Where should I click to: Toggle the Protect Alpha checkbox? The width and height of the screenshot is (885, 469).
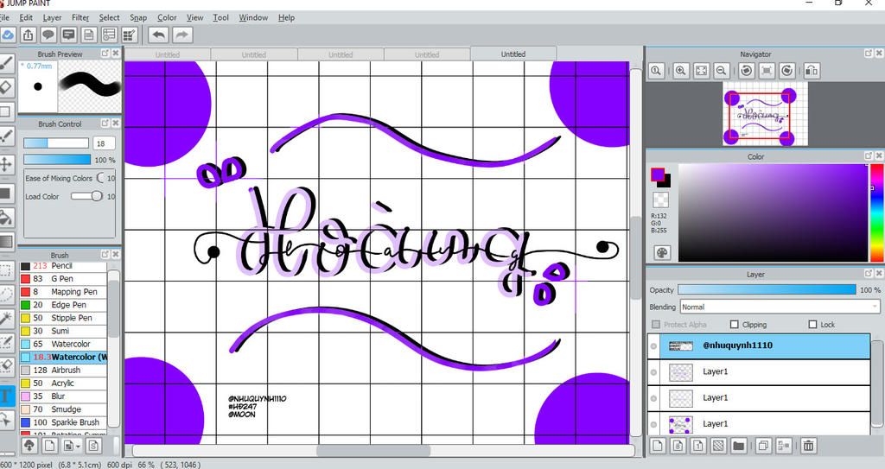click(655, 325)
